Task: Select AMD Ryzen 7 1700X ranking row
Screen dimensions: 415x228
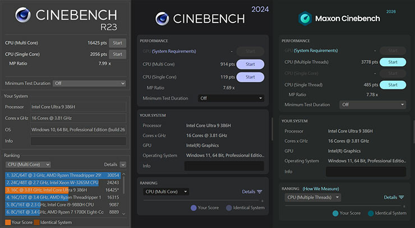Action: coord(63,212)
